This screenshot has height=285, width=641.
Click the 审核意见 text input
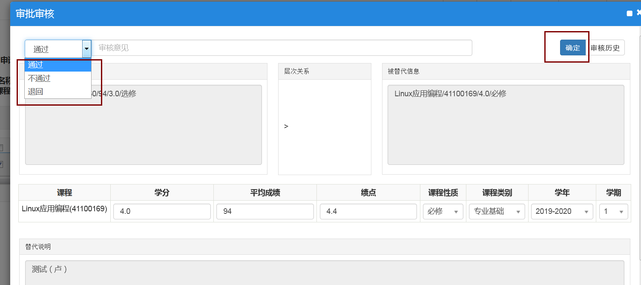tap(282, 48)
